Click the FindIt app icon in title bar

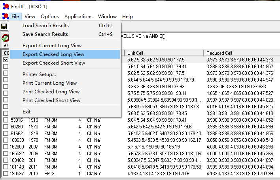(x=6, y=6)
